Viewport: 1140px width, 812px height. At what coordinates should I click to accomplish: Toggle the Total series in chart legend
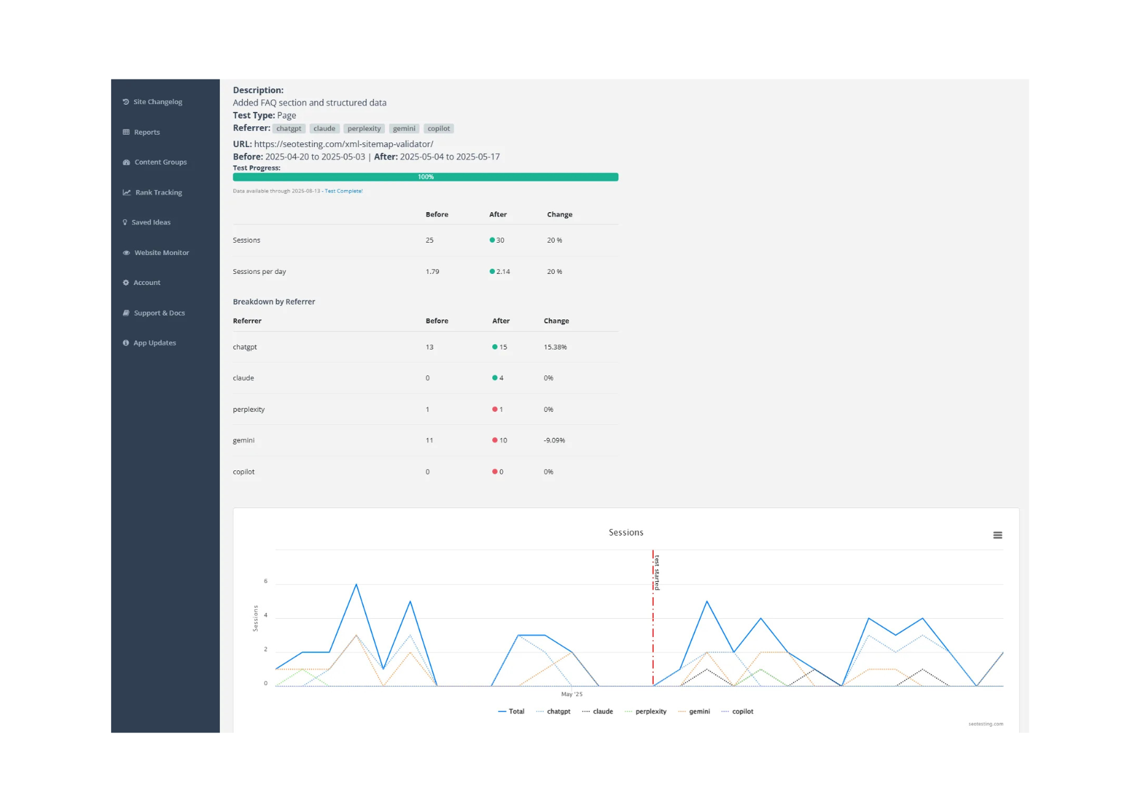(511, 712)
